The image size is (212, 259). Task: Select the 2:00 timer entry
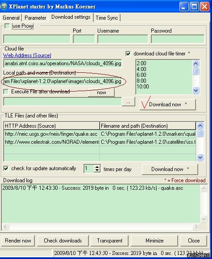click(141, 63)
